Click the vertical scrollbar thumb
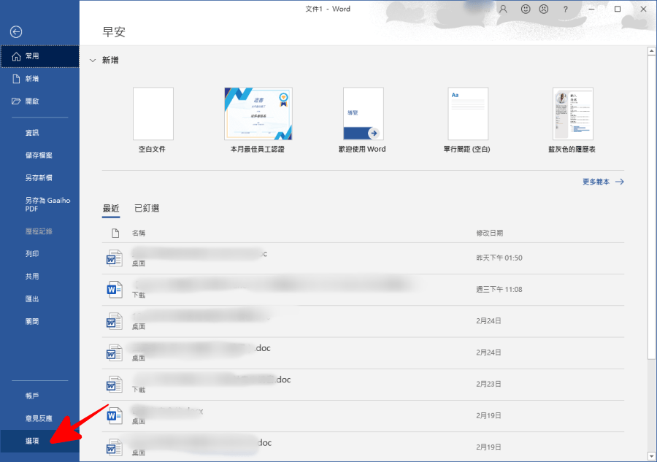657x462 pixels. coord(651,207)
